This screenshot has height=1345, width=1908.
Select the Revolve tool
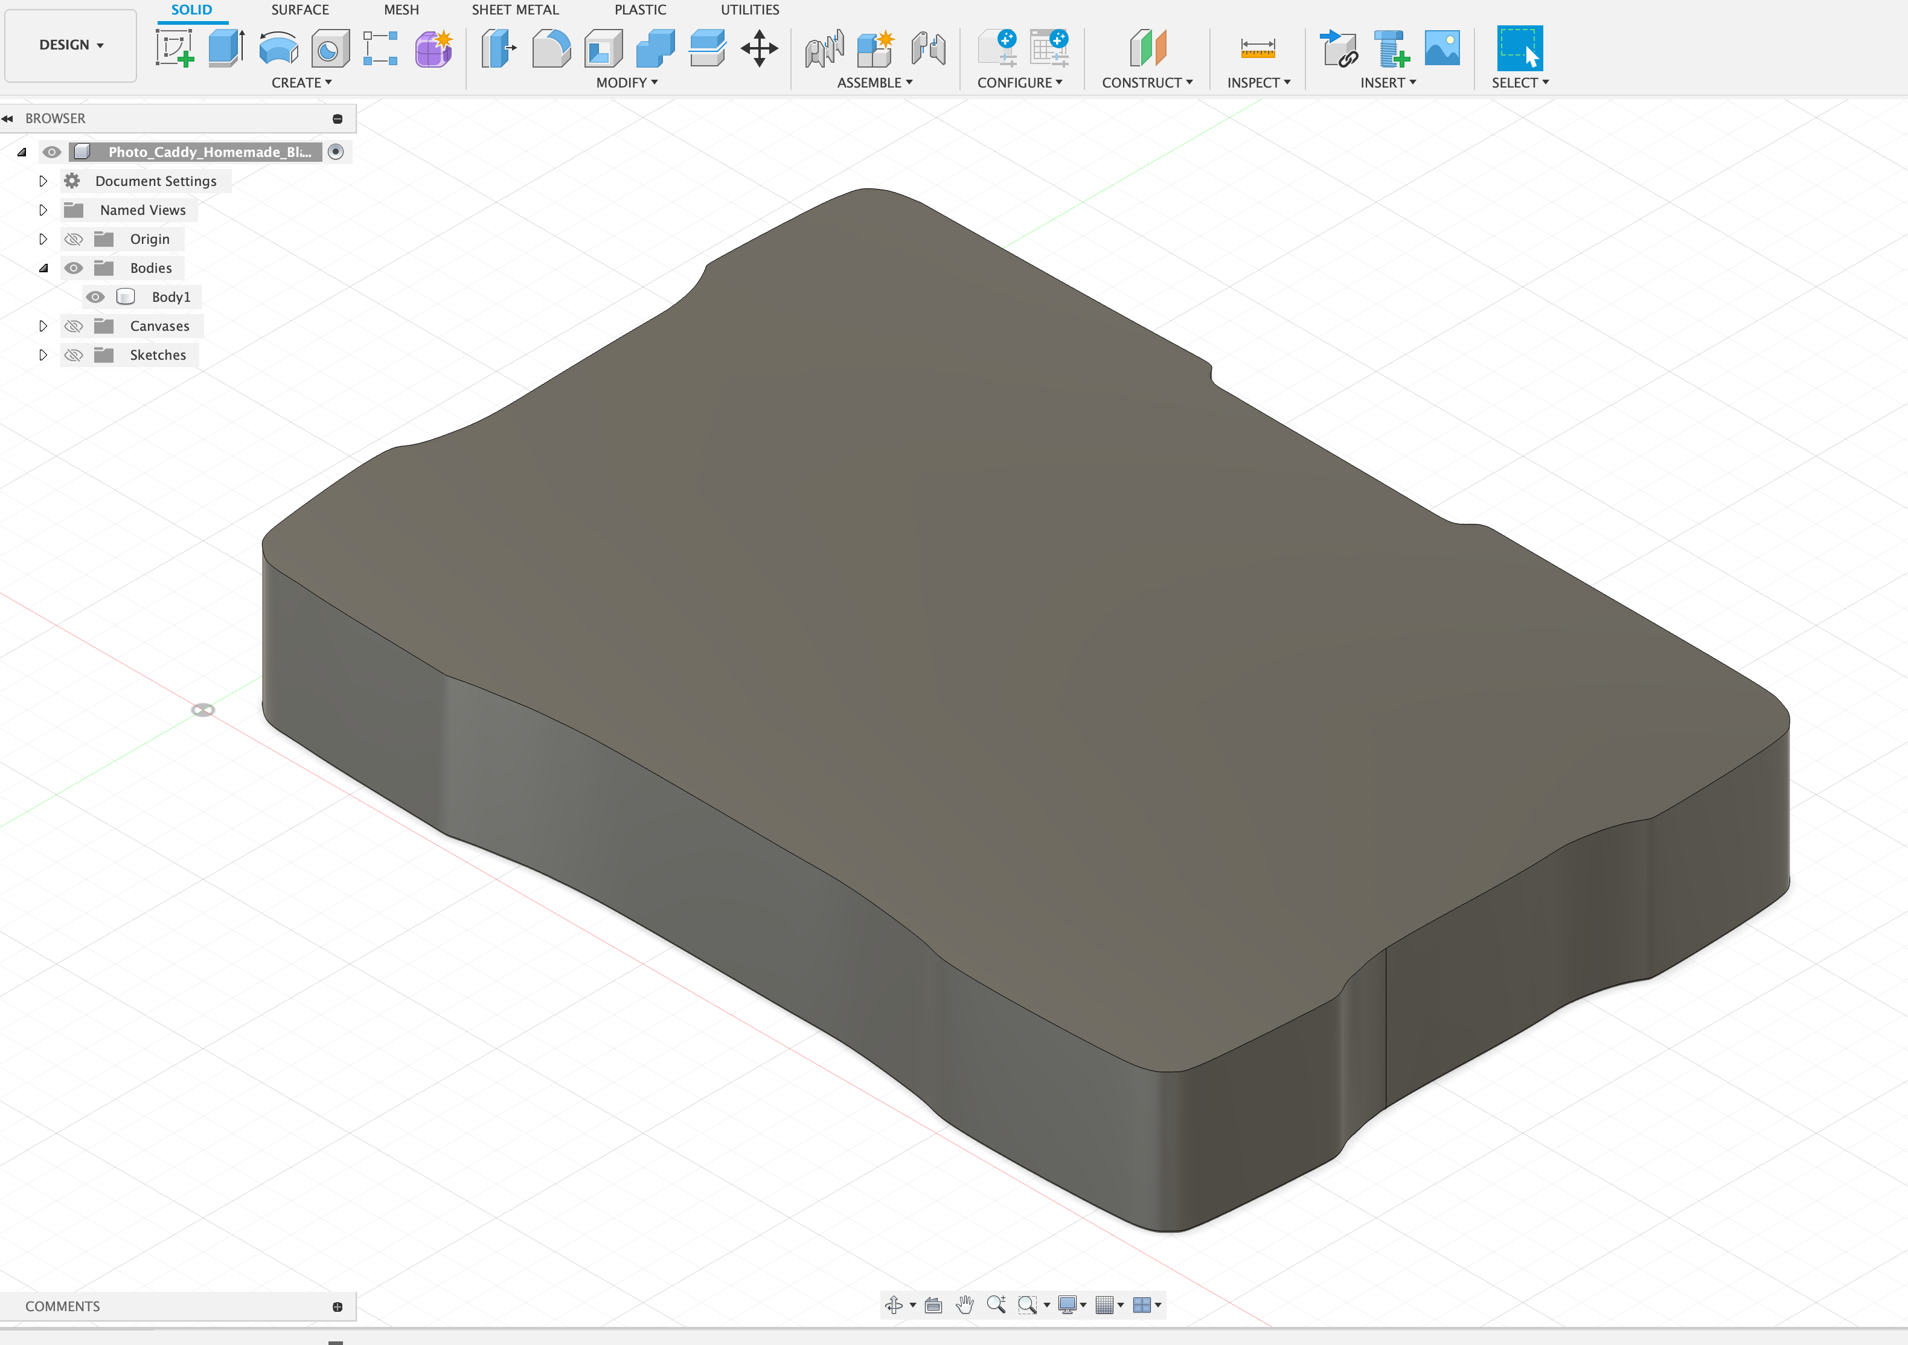pyautogui.click(x=278, y=48)
